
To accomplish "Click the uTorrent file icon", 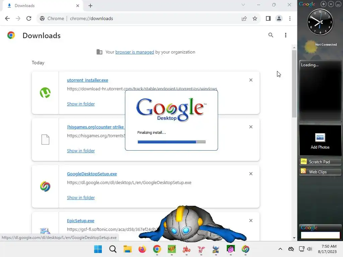I will (x=45, y=93).
